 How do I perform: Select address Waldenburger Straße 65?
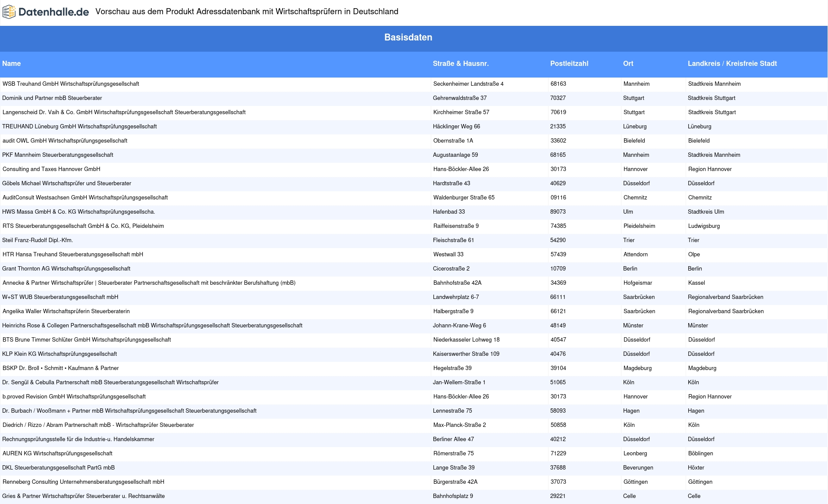(x=464, y=198)
